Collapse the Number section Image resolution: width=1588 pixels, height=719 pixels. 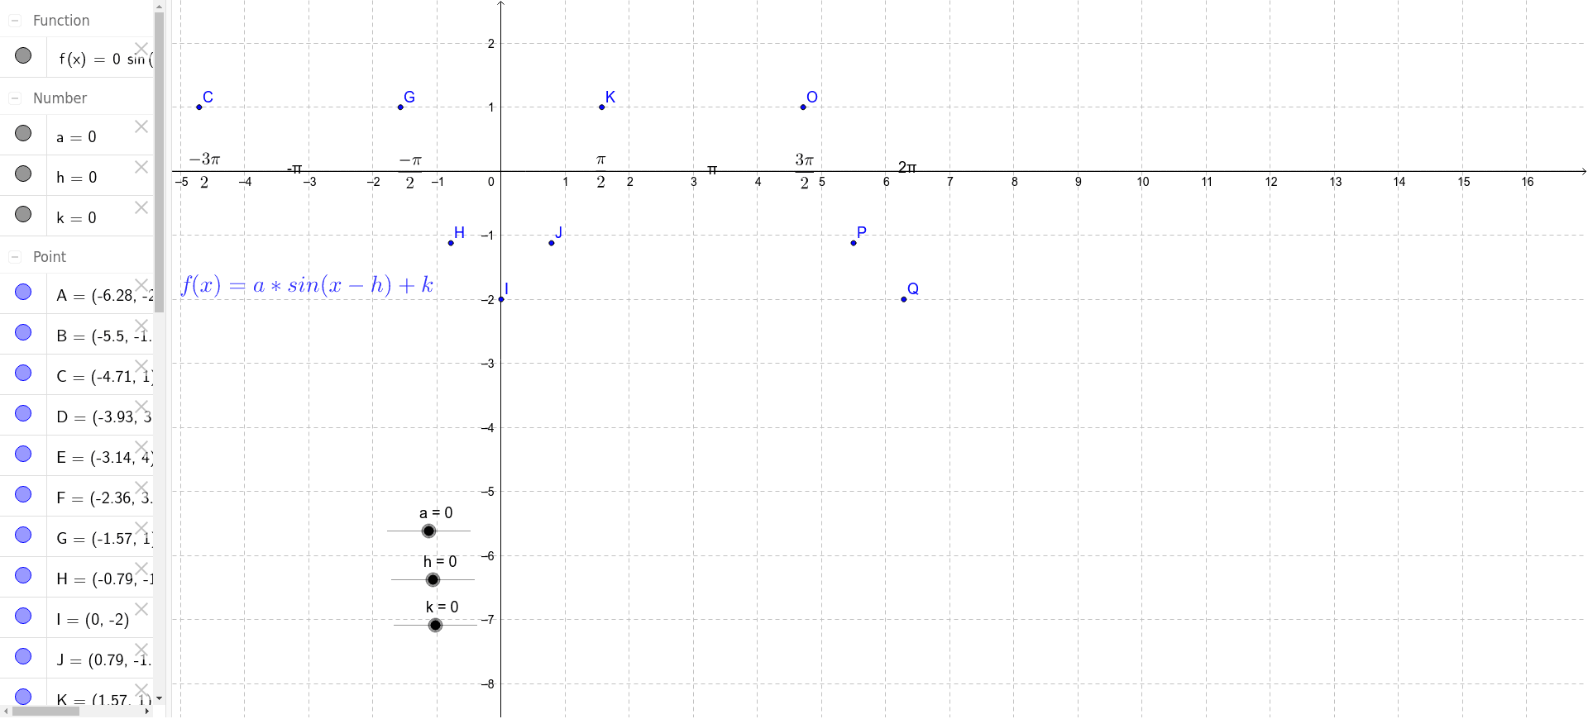click(x=14, y=98)
